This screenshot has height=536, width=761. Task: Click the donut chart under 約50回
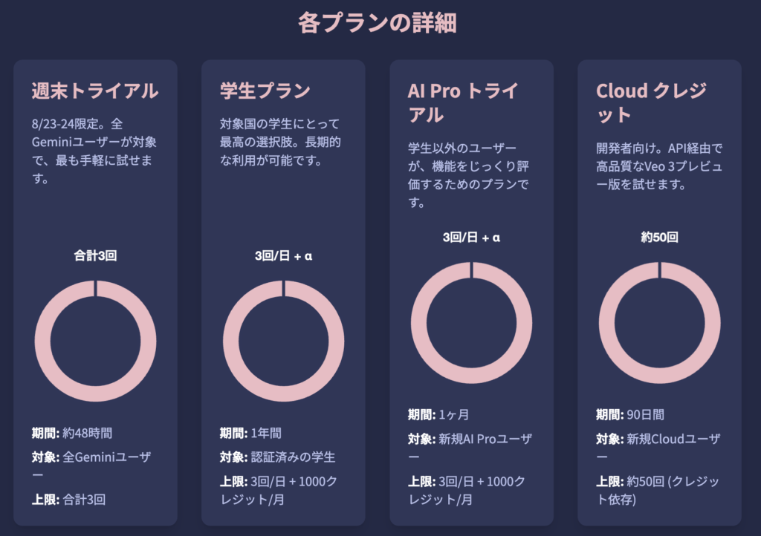(x=660, y=323)
